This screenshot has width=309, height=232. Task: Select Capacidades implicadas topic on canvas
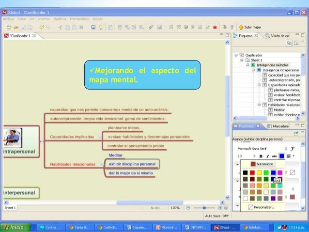[x=72, y=137]
